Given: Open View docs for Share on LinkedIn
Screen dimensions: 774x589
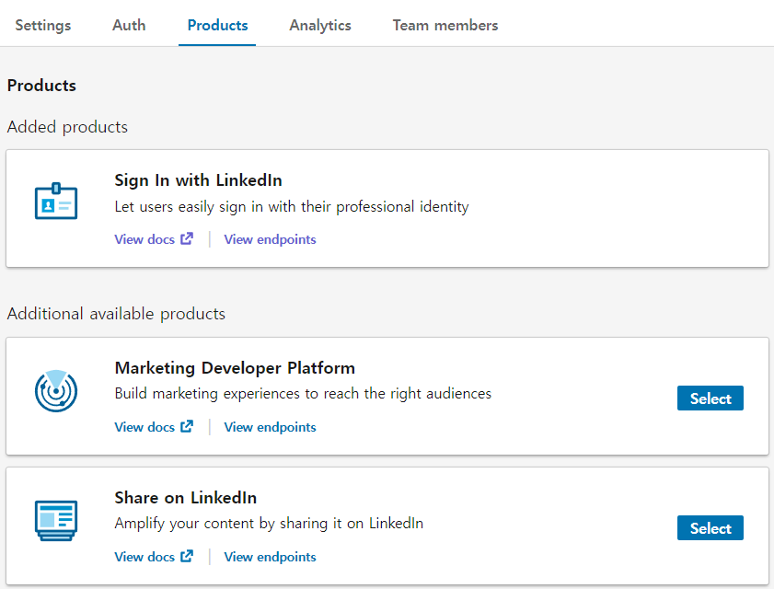Looking at the screenshot, I should pyautogui.click(x=144, y=557).
